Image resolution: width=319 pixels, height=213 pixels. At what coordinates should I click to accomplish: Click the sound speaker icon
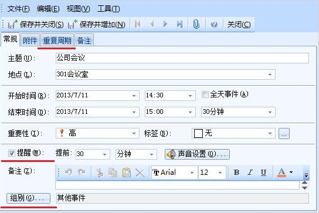171,154
